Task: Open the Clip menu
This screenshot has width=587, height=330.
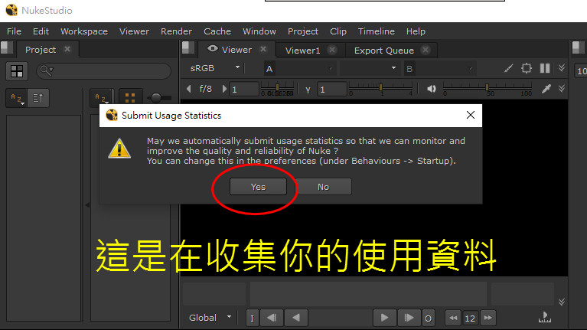Action: coord(338,31)
